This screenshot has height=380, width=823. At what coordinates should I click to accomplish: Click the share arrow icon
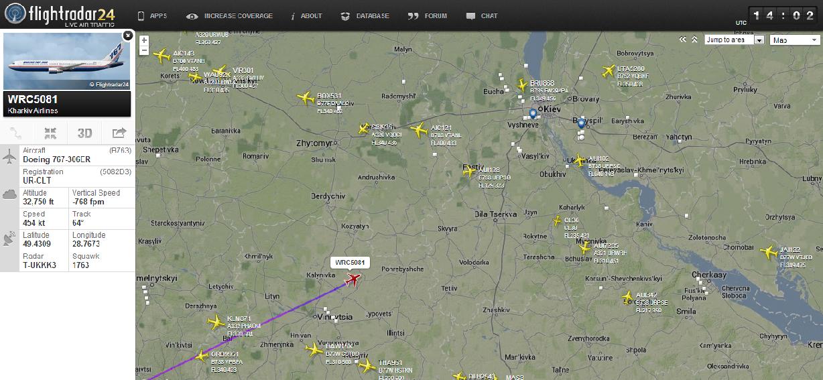119,133
